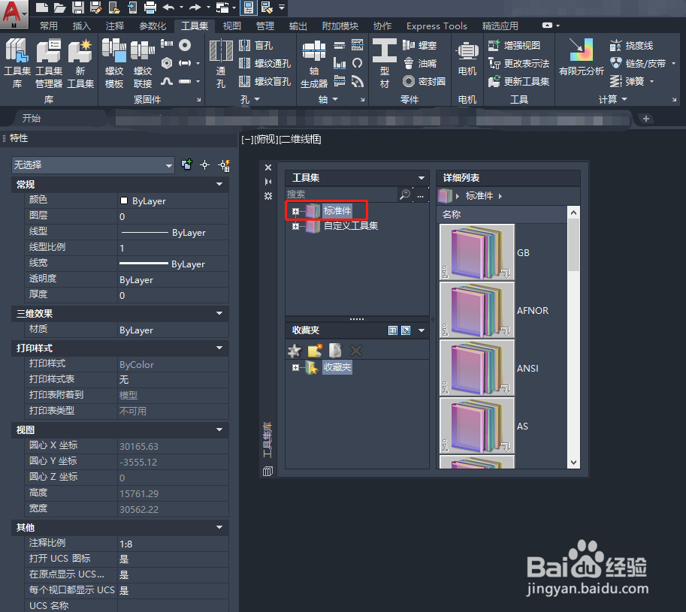Open the 收藏夹 header dropdown arrow
The image size is (686, 612).
422,330
